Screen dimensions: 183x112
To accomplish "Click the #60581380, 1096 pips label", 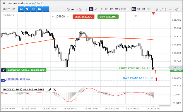I will [x=18, y=79].
